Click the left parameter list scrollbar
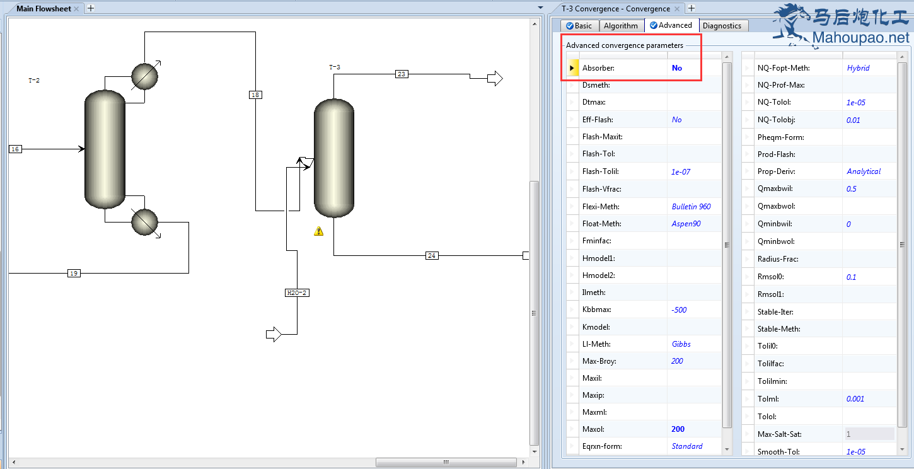914x469 pixels. [x=727, y=245]
